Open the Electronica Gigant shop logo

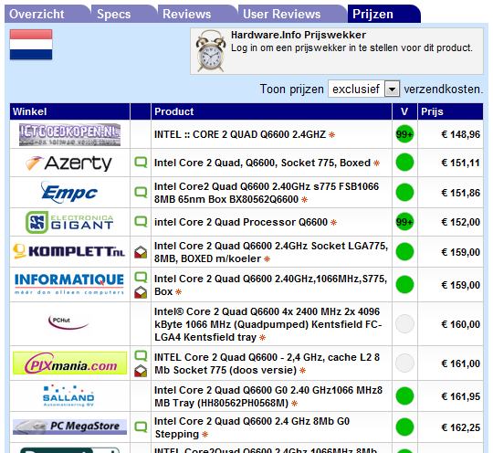pyautogui.click(x=69, y=222)
